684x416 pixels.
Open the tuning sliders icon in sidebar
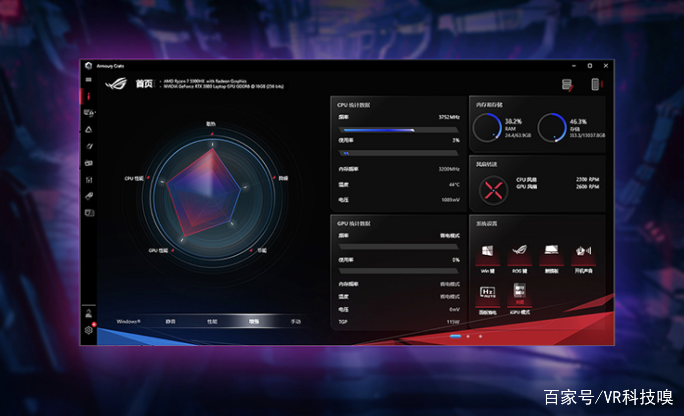89,180
